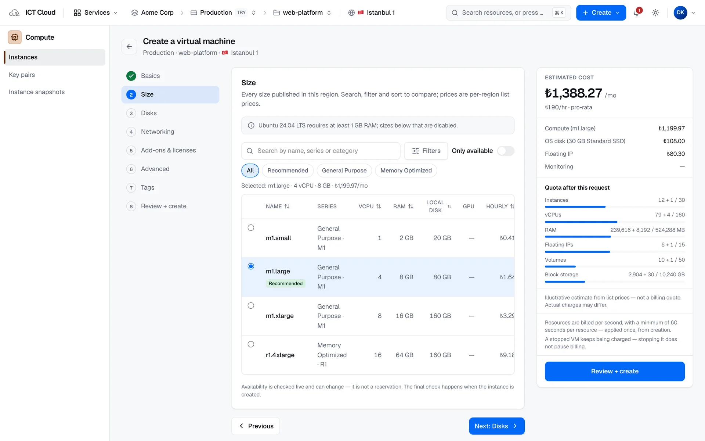Expand the web-platform project switcher
The image size is (705, 441).
pyautogui.click(x=329, y=12)
